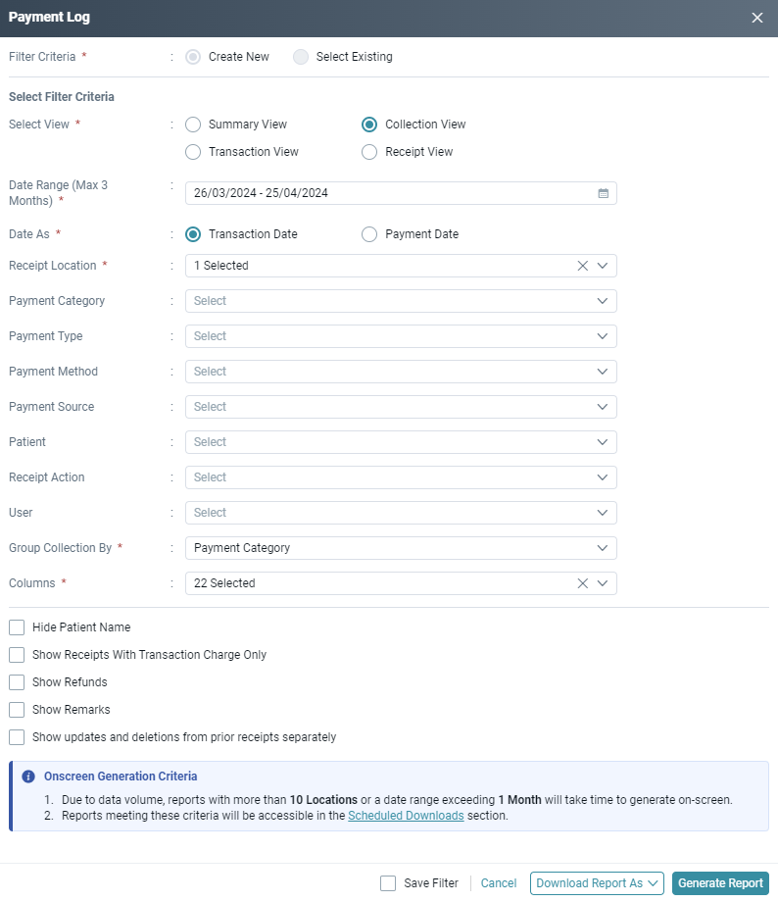This screenshot has height=902, width=778.
Task: Switch Filter Criteria to Select Existing
Action: [301, 57]
